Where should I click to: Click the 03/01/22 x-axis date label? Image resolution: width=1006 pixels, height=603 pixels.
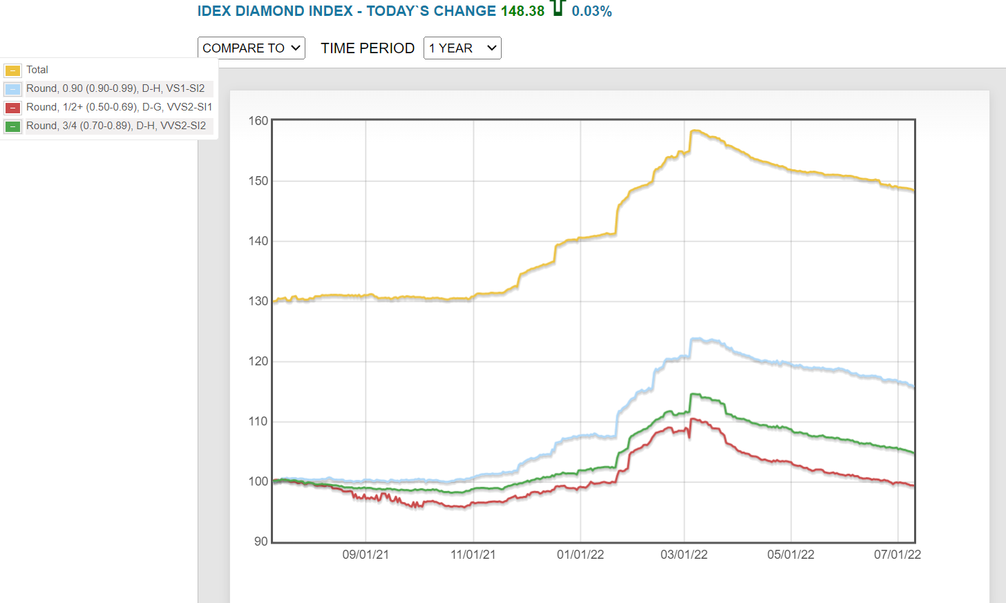(x=684, y=555)
